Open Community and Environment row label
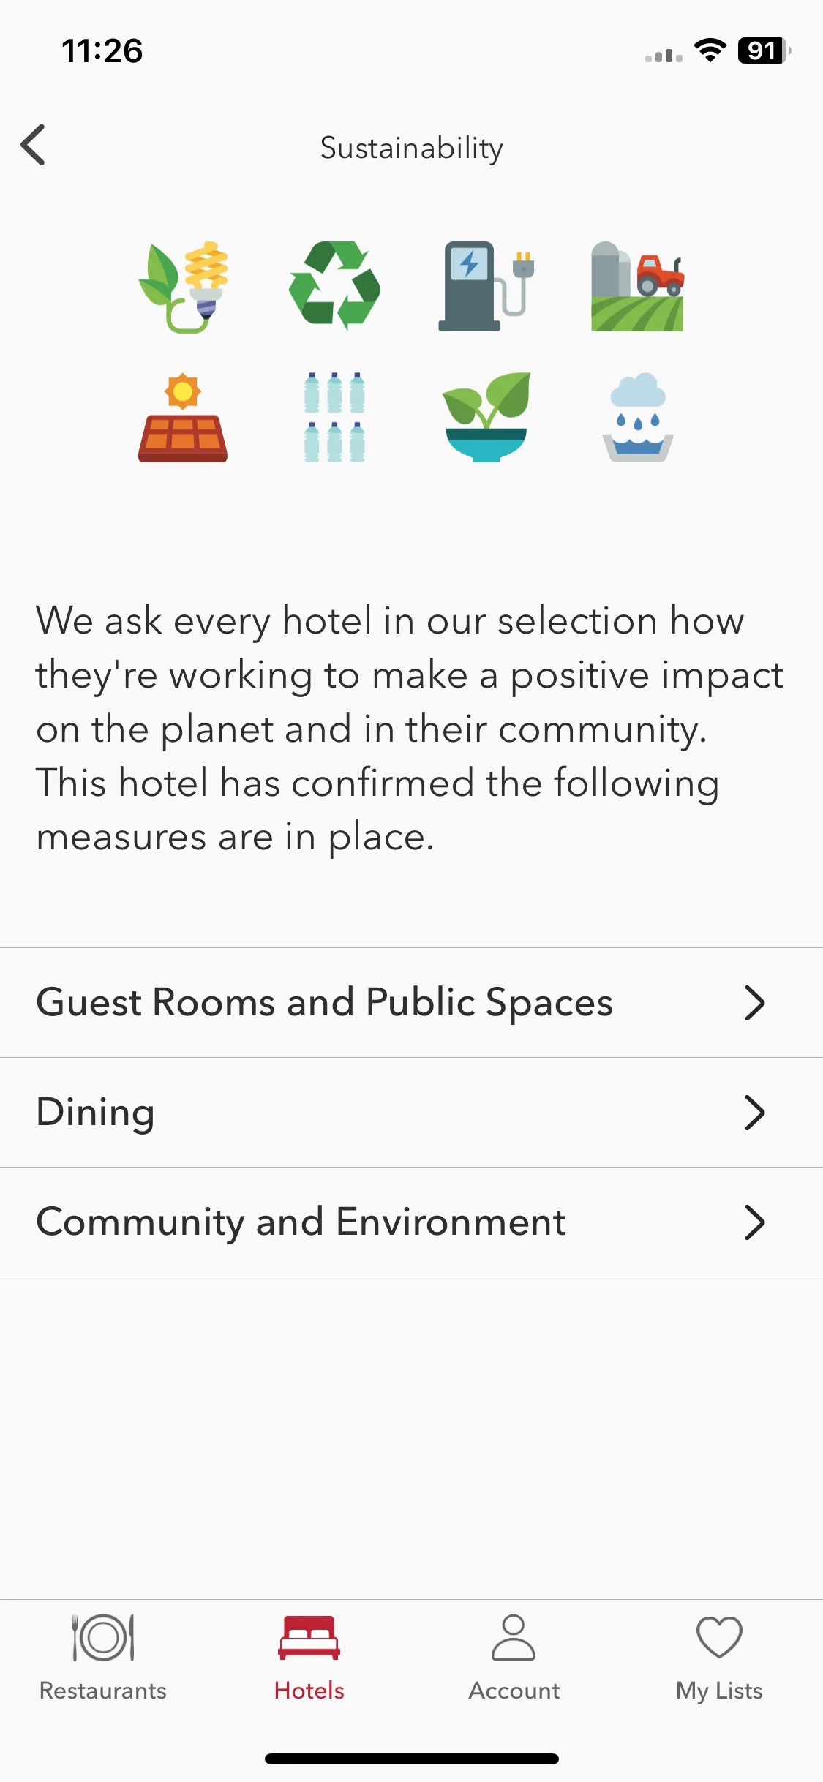Viewport: 823px width, 1782px height. pos(301,1222)
